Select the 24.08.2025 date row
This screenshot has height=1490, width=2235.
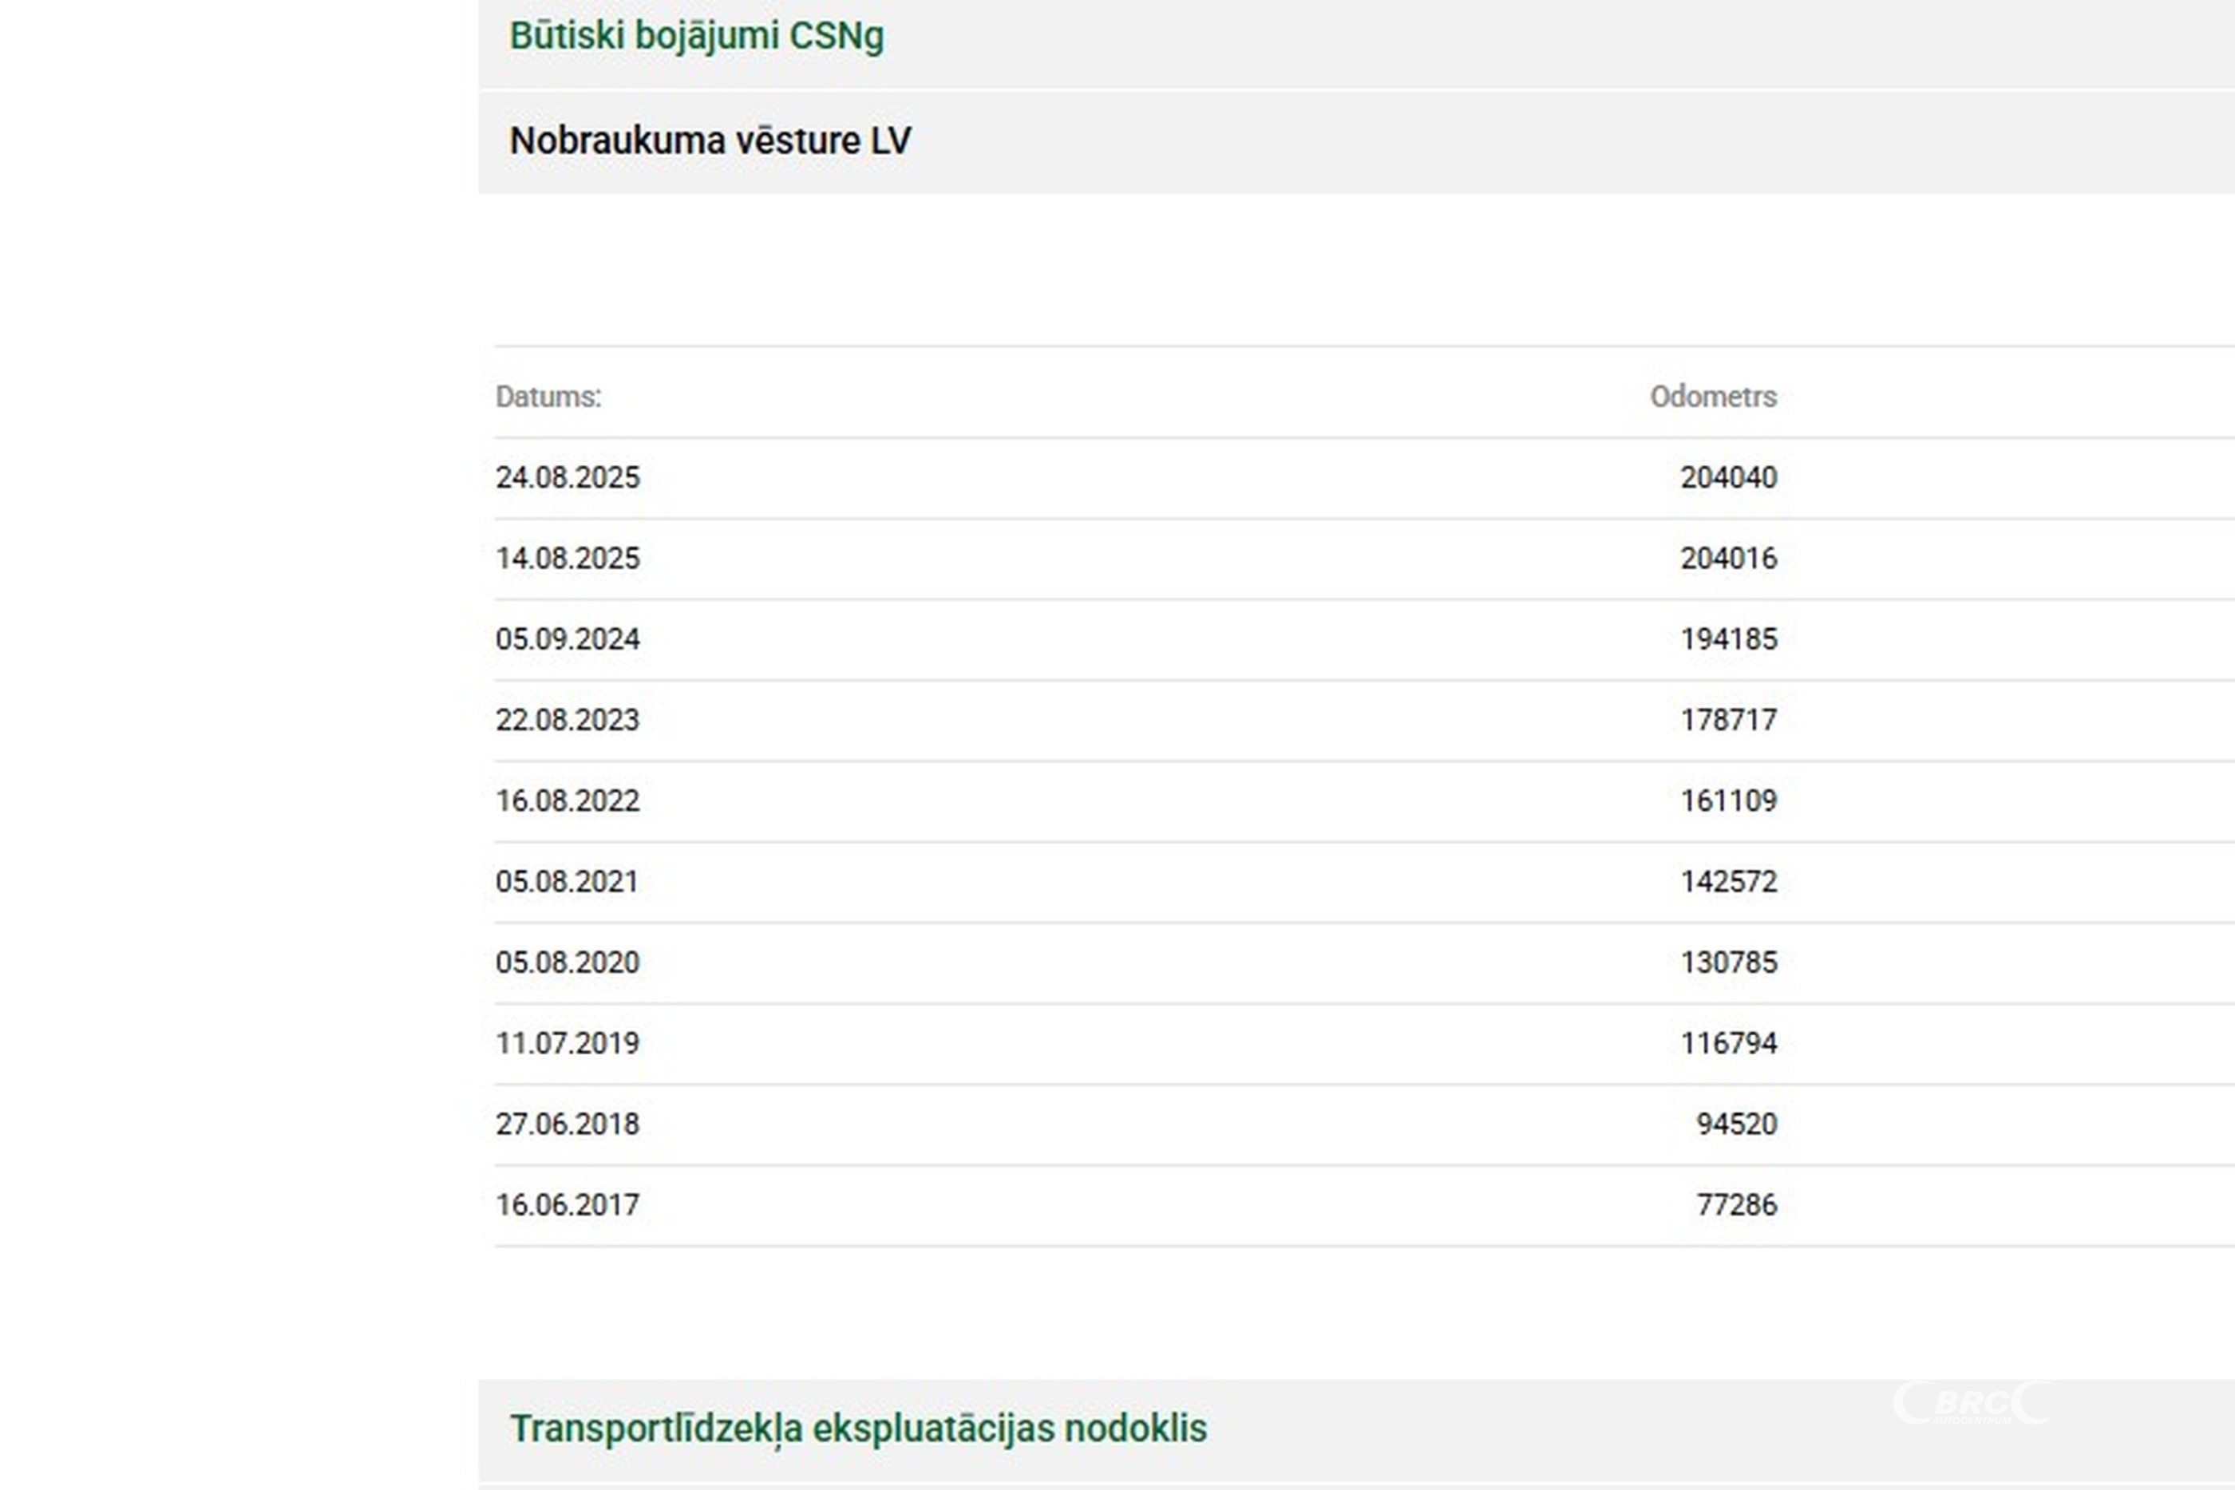pos(568,477)
